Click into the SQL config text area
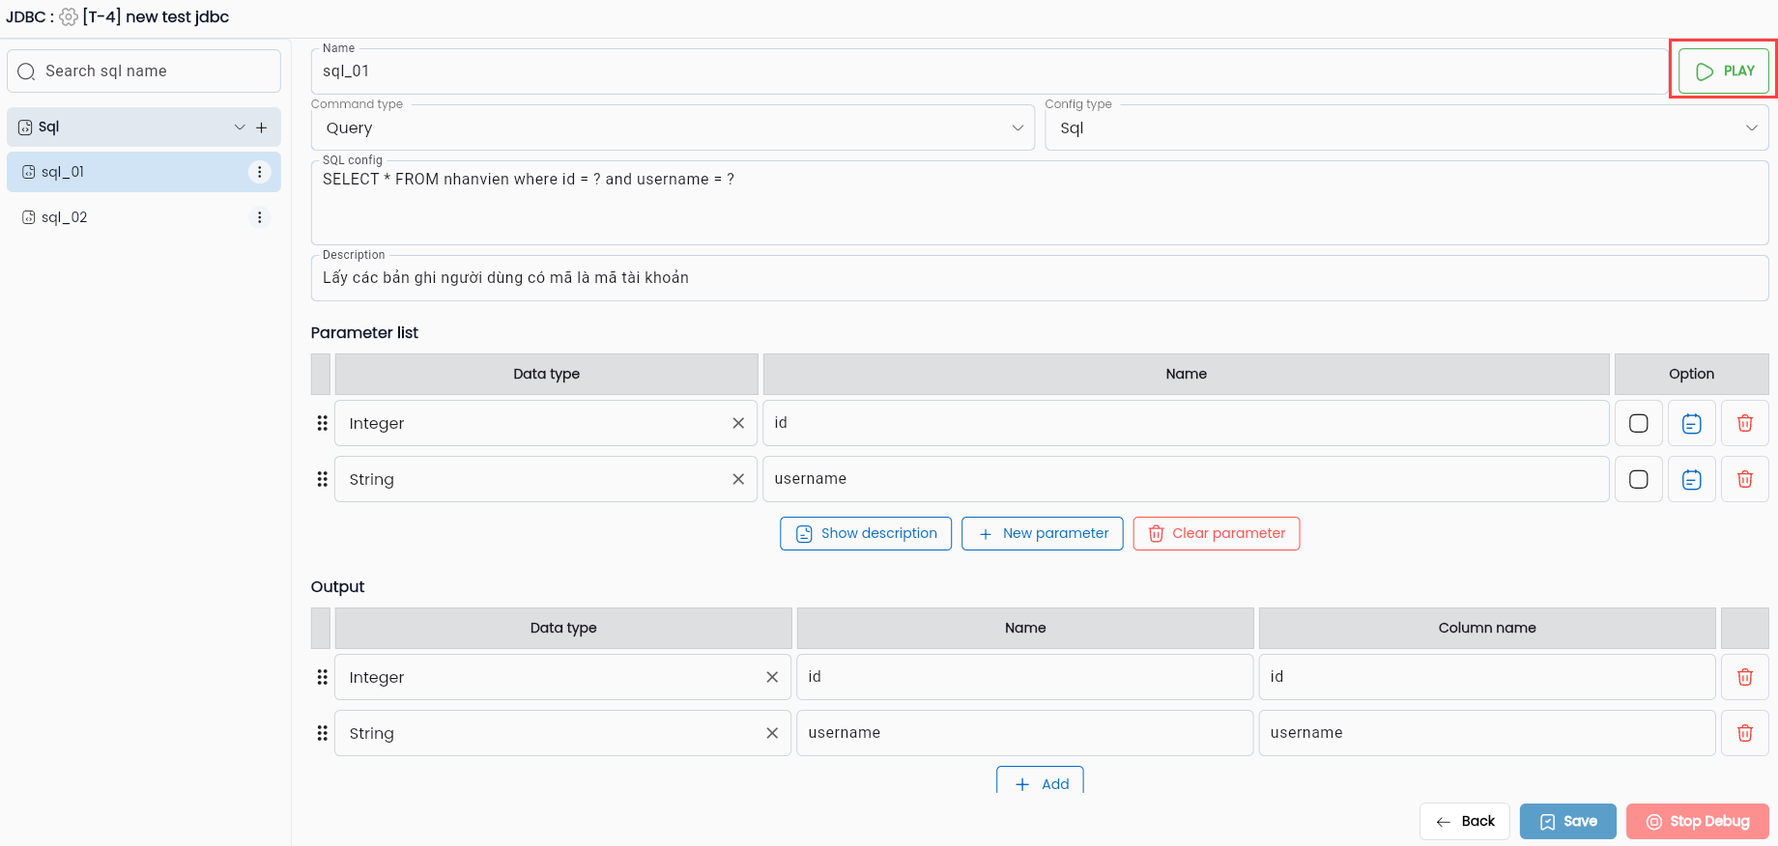This screenshot has width=1778, height=846. click(1040, 203)
